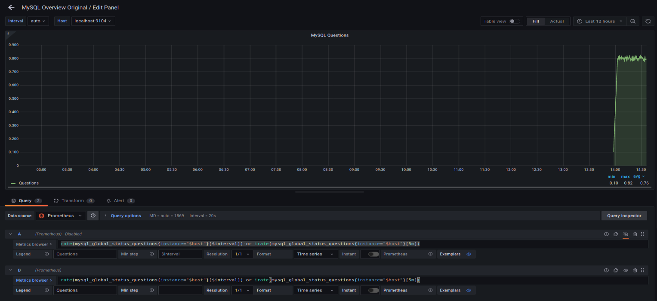The height and width of the screenshot is (301, 657).
Task: Delete query B with the trash icon
Action: pos(635,270)
